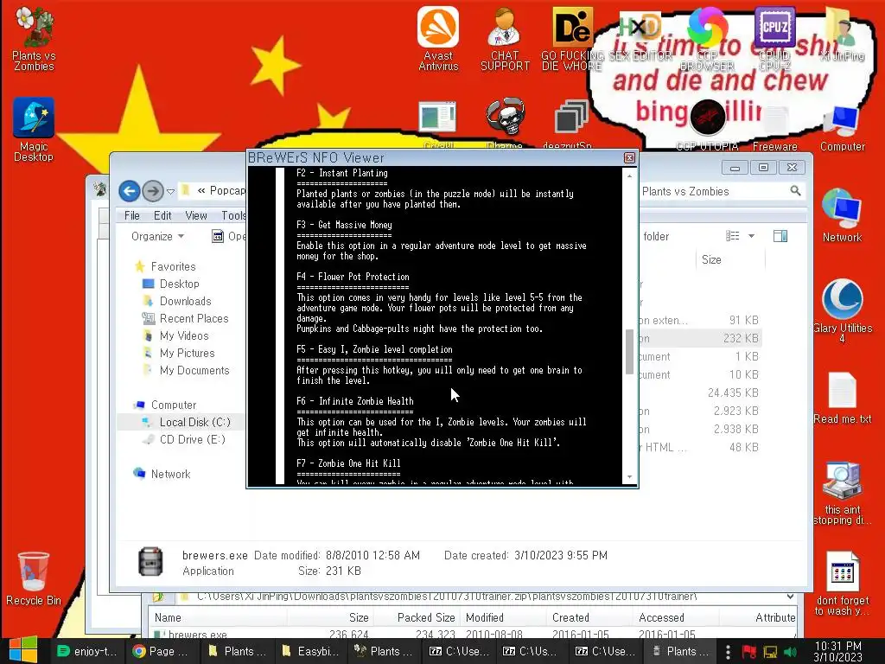Click the skull headphones desktop icon

[505, 118]
